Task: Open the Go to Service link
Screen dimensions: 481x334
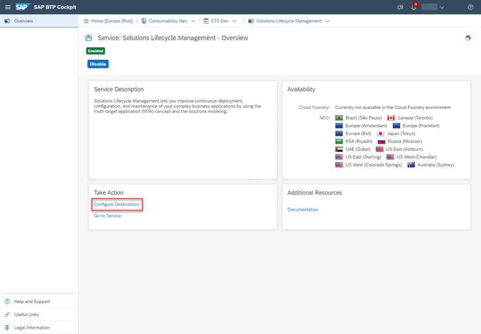Action: click(108, 216)
